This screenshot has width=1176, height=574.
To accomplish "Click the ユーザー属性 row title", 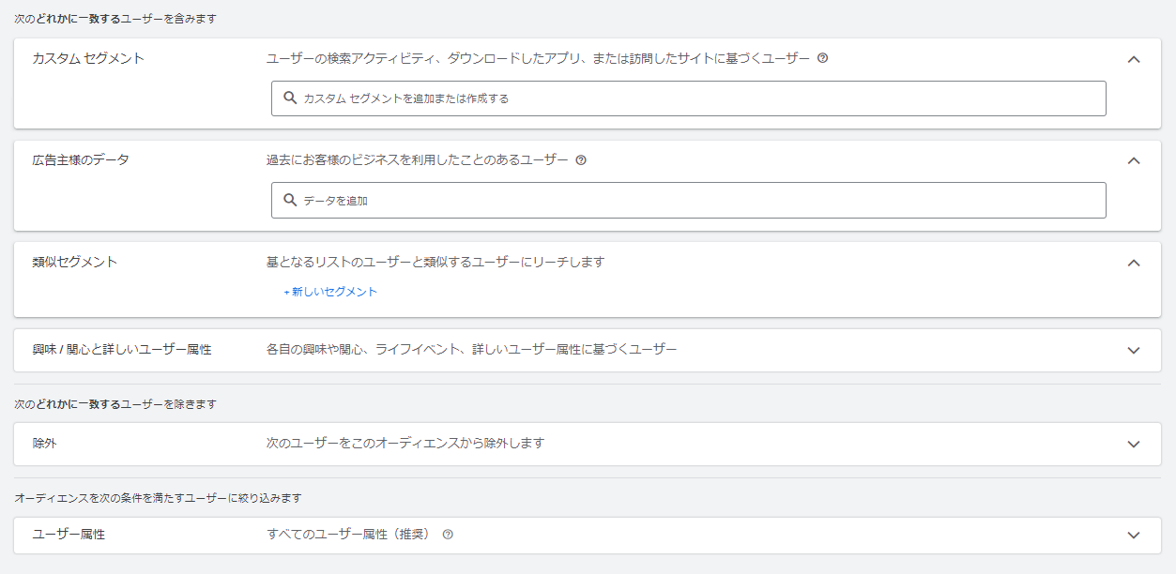I will pyautogui.click(x=69, y=535).
